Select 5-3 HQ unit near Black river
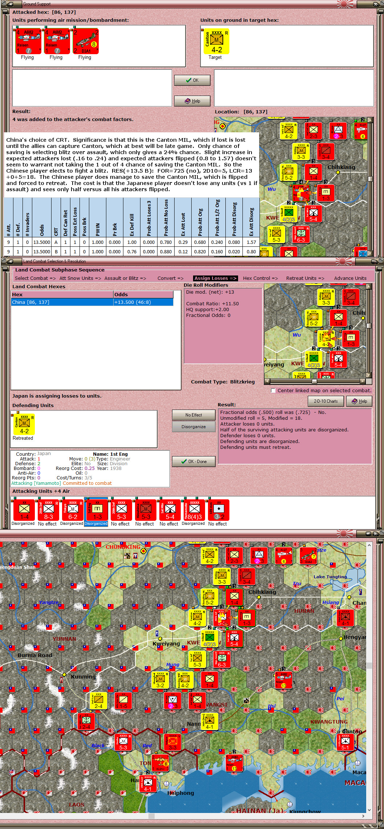Image resolution: width=384 pixels, height=829 pixels. 123,743
